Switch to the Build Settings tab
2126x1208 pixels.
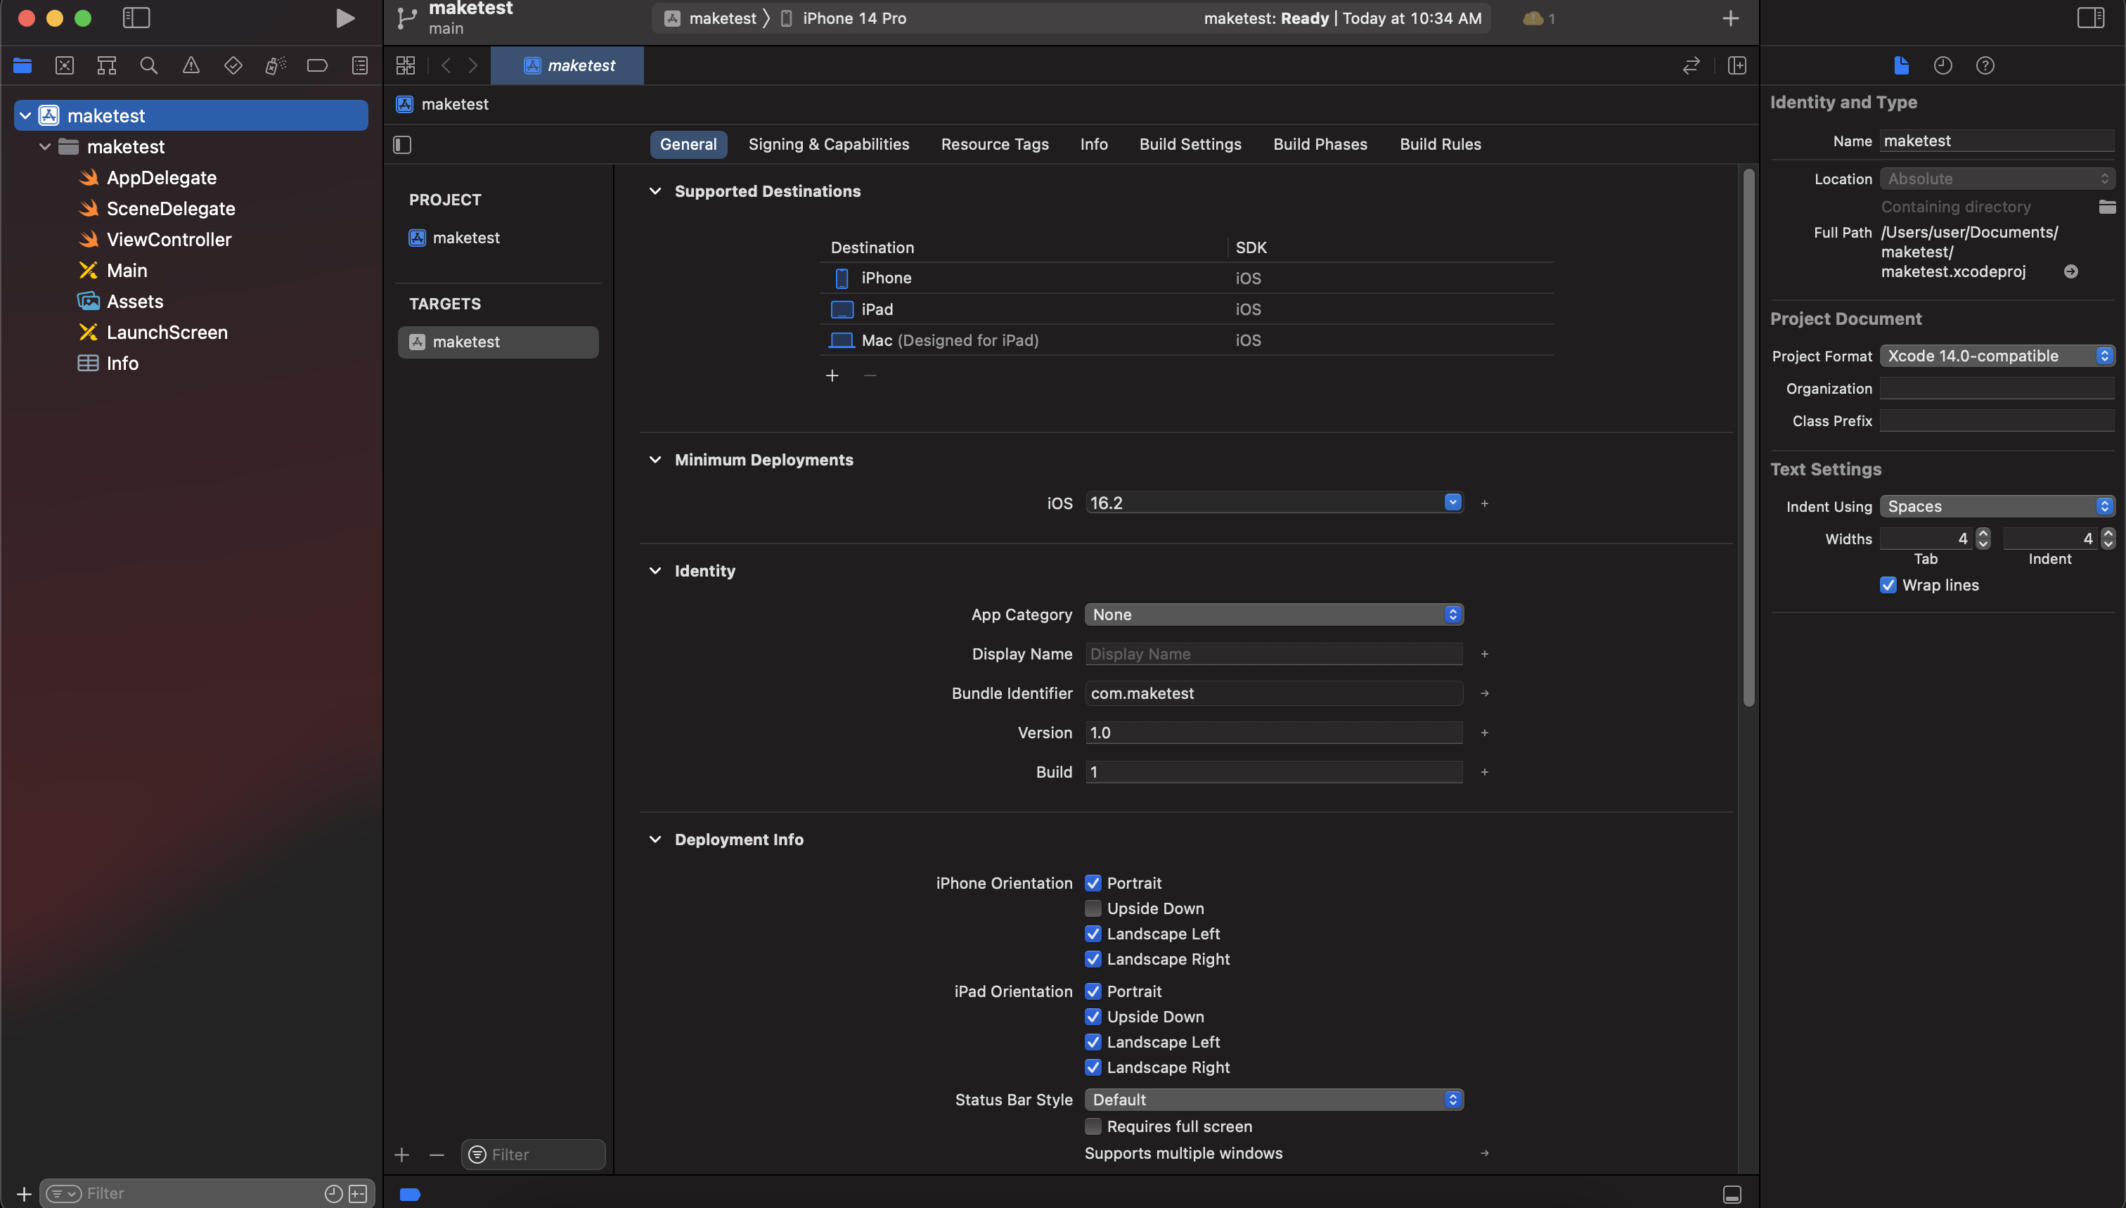tap(1190, 144)
